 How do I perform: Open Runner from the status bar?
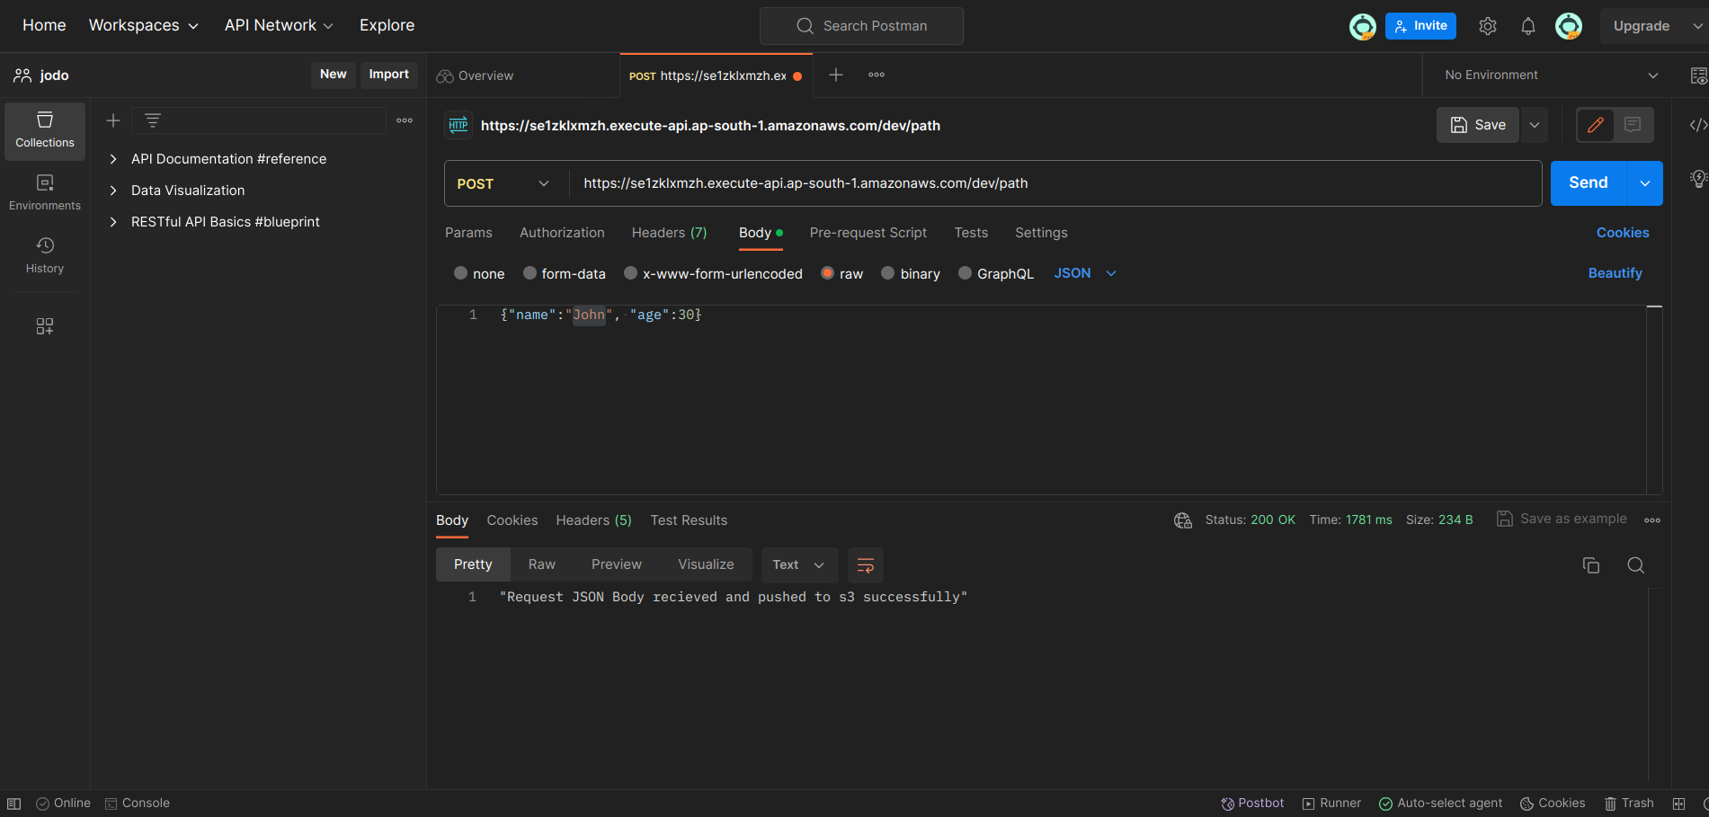click(1331, 804)
